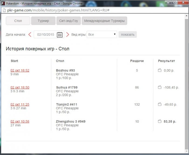This screenshot has width=189, height=155.
Task: Open game started 02 окт 10:58
Action: click(x=20, y=121)
